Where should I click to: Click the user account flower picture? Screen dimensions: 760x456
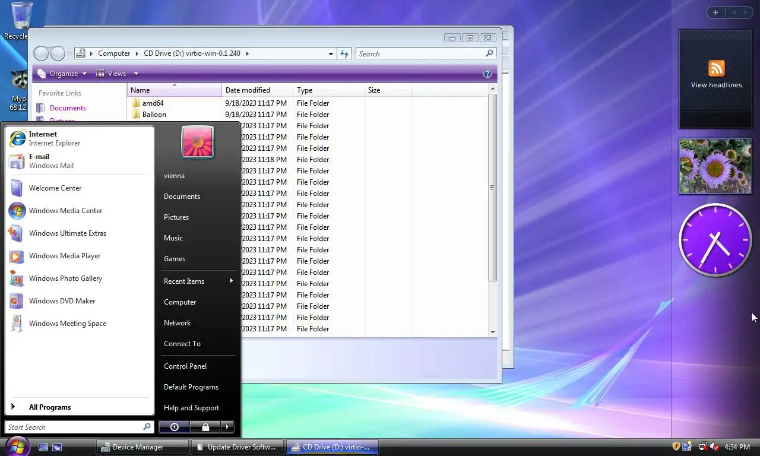coord(198,142)
